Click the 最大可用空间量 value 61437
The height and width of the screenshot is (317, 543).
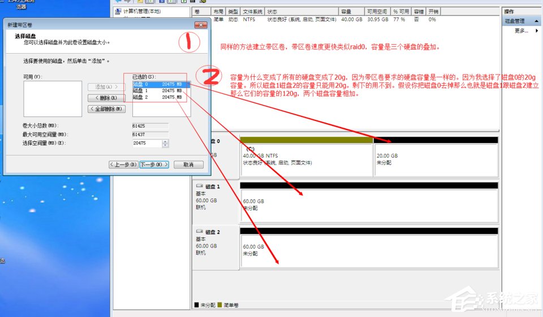click(x=150, y=134)
